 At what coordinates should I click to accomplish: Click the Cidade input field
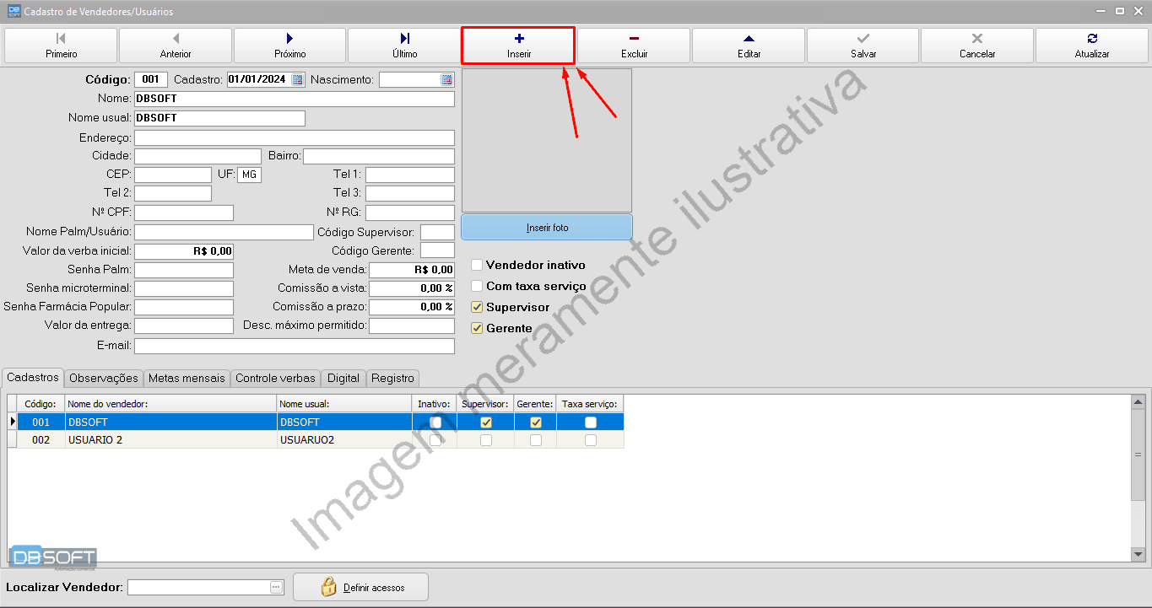point(197,156)
